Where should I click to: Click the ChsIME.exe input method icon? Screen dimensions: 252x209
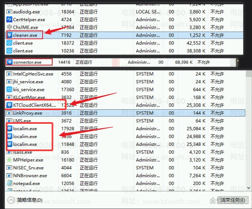pyautogui.click(x=9, y=27)
